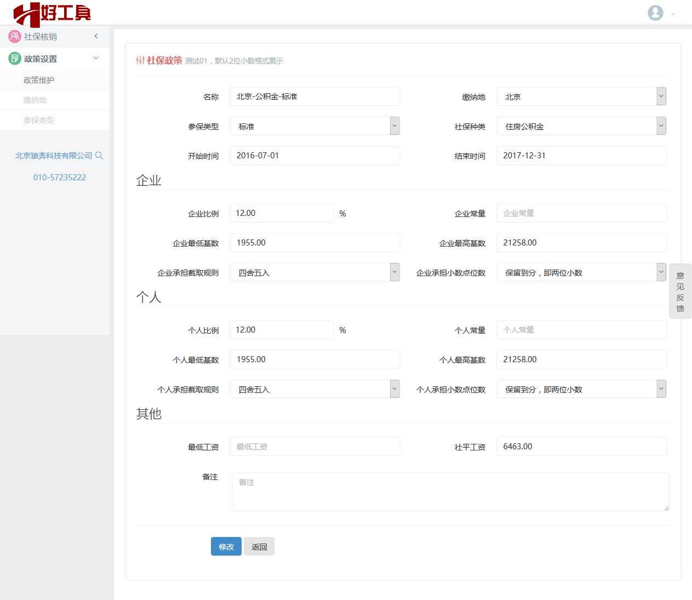692x600 pixels.
Task: Click the 社平工资 input field
Action: pyautogui.click(x=581, y=447)
